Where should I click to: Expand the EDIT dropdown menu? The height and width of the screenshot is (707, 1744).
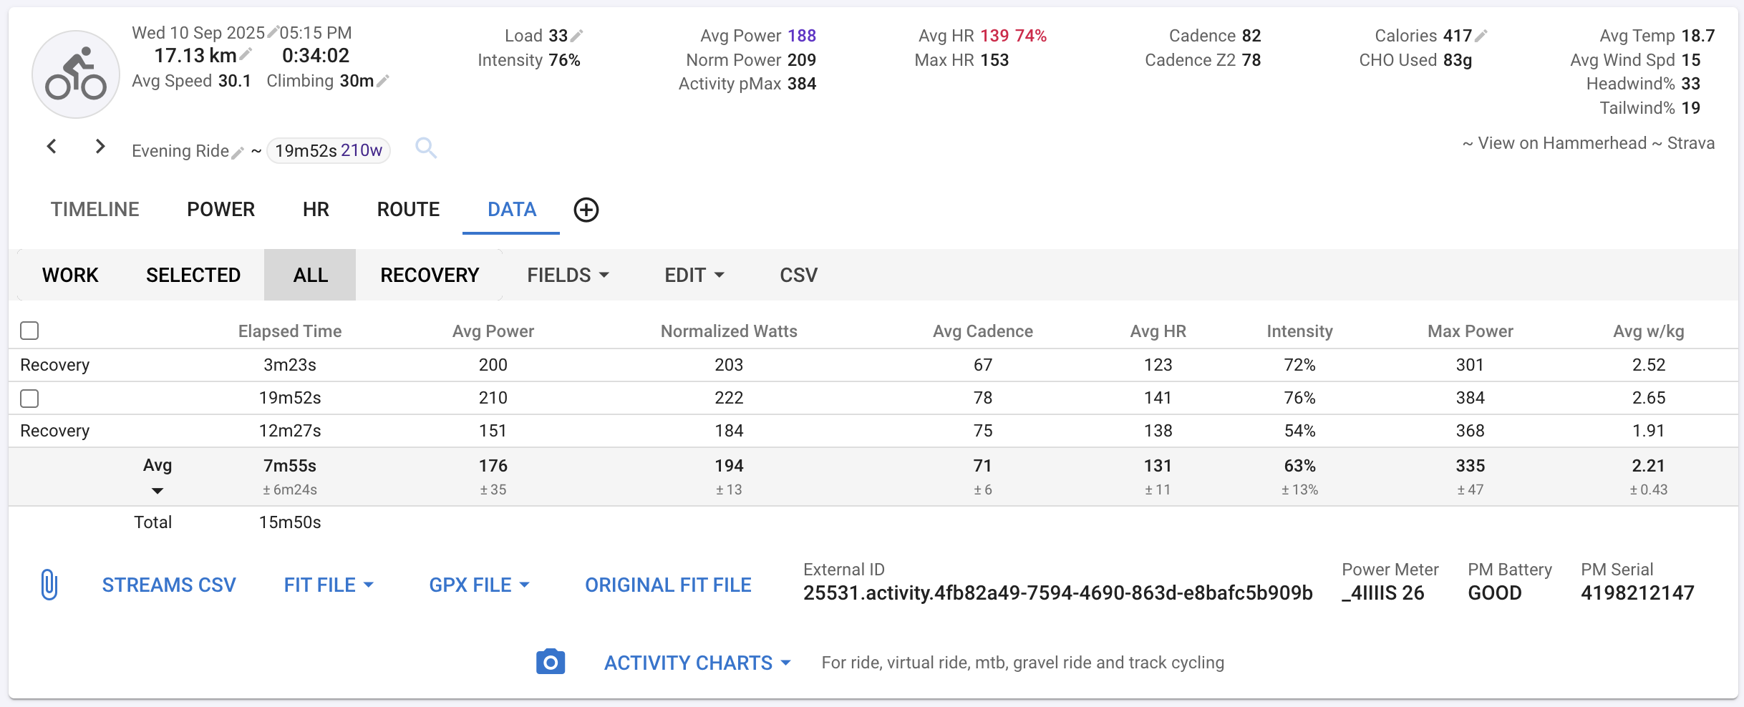[x=694, y=275]
